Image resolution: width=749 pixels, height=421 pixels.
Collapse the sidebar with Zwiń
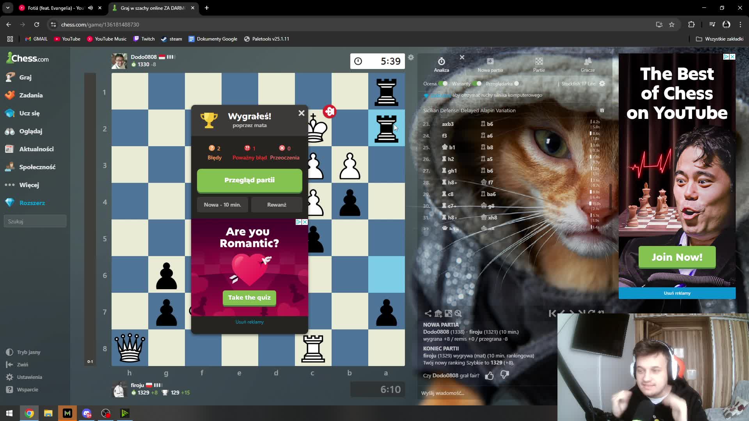(x=17, y=364)
